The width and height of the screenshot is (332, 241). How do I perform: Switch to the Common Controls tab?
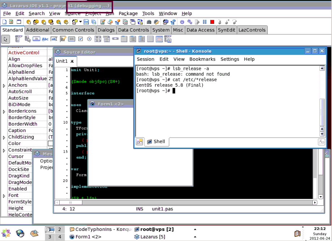(73, 30)
